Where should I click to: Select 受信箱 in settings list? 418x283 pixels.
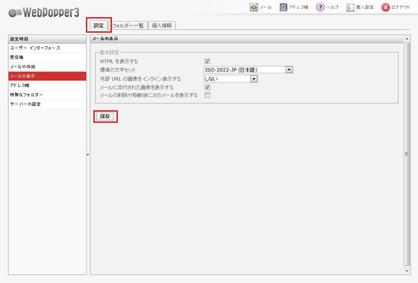[x=48, y=57]
